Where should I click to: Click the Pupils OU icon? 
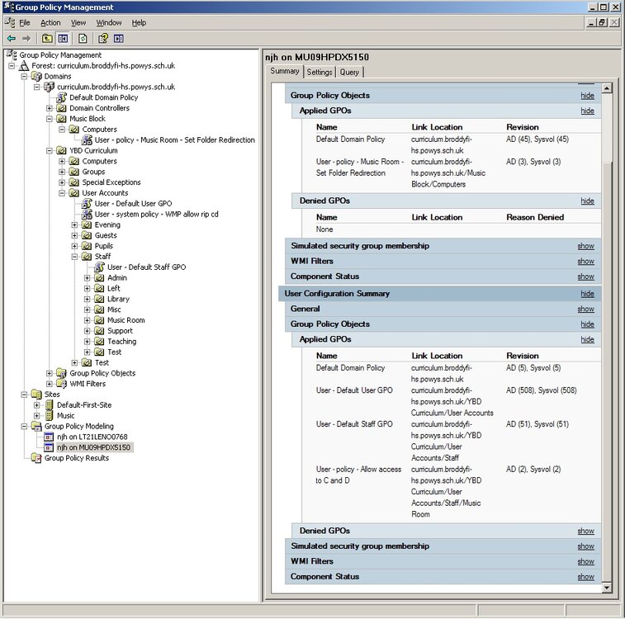click(x=87, y=246)
